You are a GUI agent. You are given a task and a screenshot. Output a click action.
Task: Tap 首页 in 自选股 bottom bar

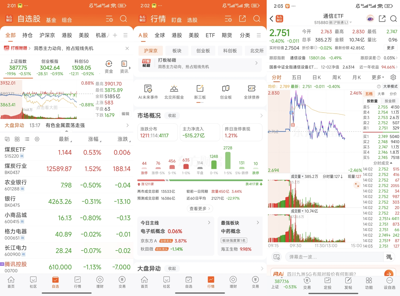tap(11, 282)
